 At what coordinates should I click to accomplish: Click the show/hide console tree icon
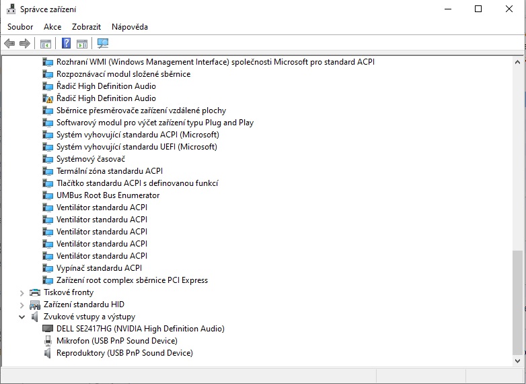(45, 44)
